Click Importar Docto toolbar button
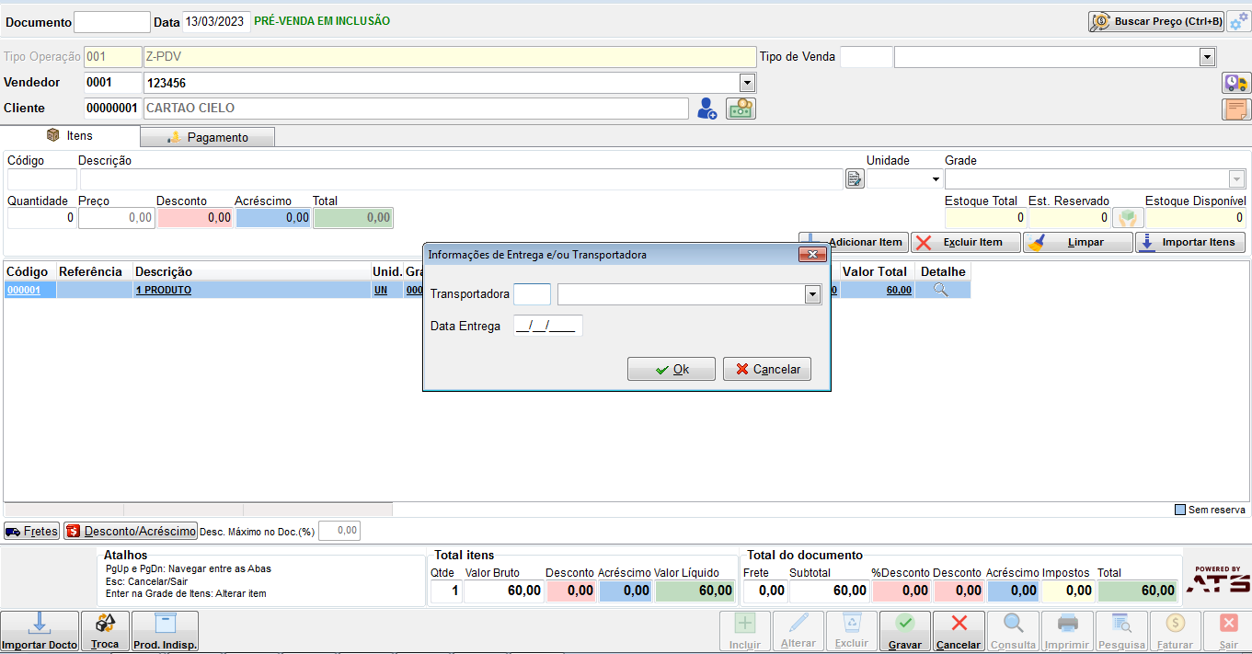Screen dimensions: 1252x654 (x=39, y=632)
